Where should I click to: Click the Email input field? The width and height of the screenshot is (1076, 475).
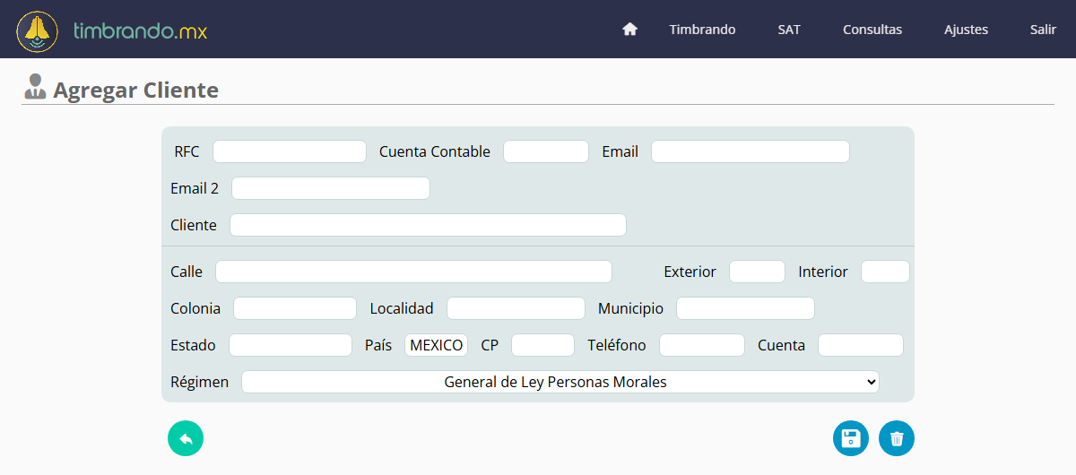coord(751,151)
